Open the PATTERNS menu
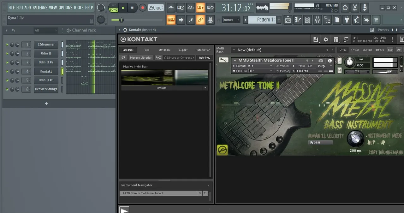 [x=40, y=7]
